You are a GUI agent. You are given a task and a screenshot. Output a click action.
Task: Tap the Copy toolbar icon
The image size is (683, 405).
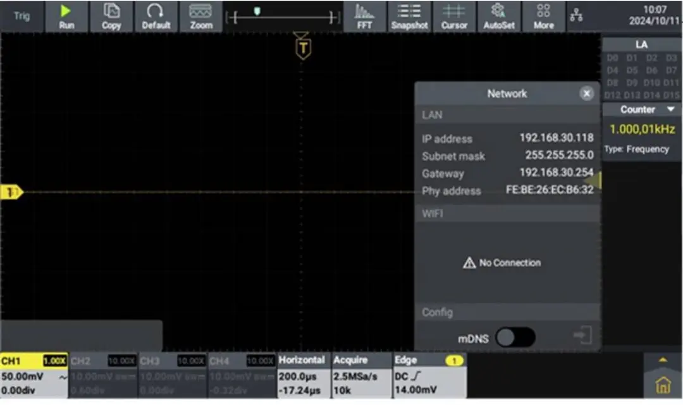coord(111,16)
